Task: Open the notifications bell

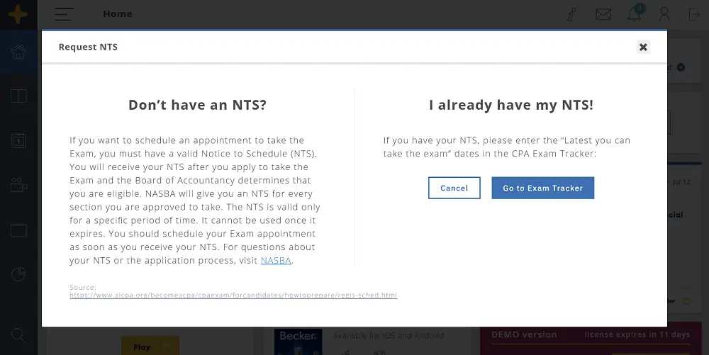Action: pos(635,13)
